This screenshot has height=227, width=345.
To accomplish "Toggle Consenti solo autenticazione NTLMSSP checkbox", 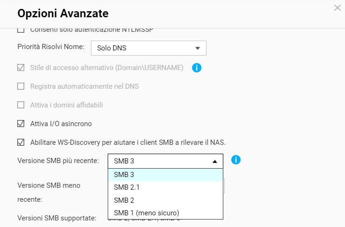I will pos(21,30).
